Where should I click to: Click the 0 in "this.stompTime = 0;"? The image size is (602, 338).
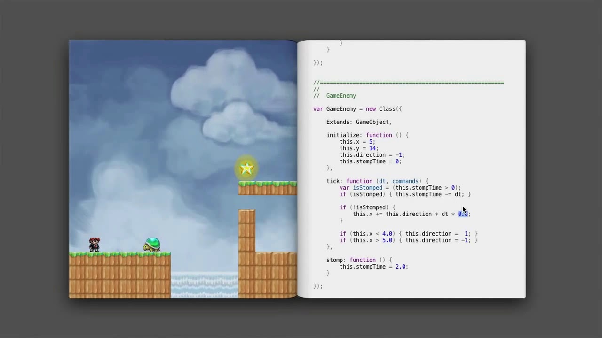[x=397, y=161]
